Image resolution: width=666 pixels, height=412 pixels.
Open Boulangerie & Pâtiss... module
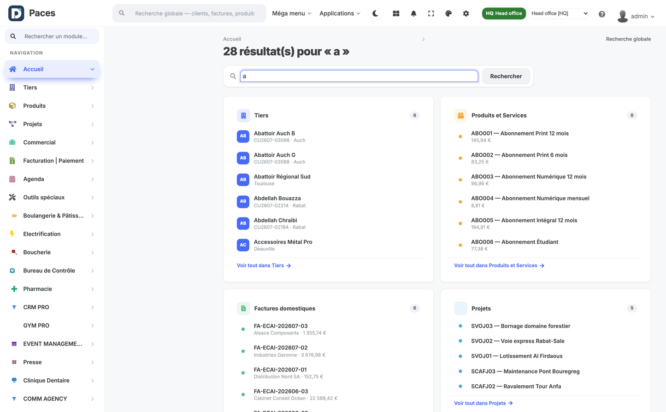52,216
